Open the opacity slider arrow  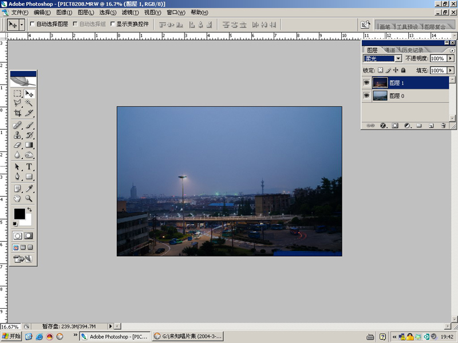tap(451, 58)
